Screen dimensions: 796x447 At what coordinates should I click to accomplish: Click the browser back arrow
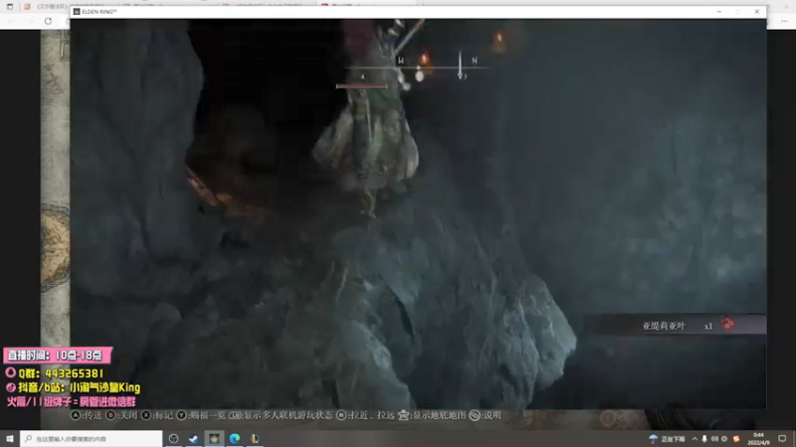pyautogui.click(x=11, y=21)
